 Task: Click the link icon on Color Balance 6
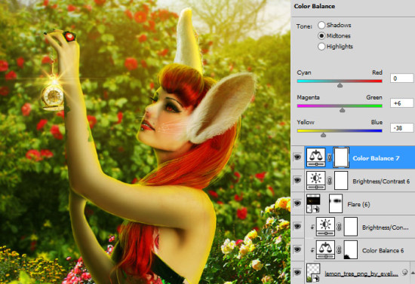point(339,250)
